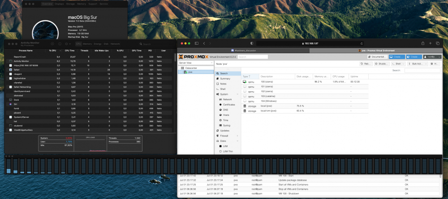Collapse the System menu group

[237, 94]
